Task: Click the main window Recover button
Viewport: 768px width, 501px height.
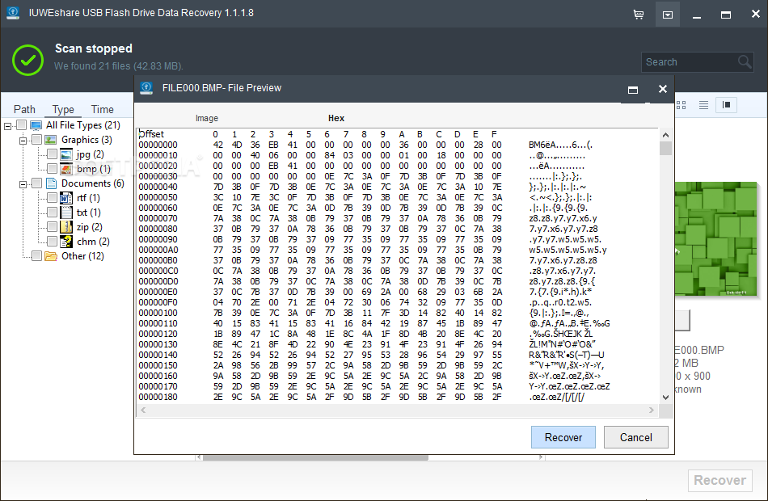Action: [x=719, y=481]
